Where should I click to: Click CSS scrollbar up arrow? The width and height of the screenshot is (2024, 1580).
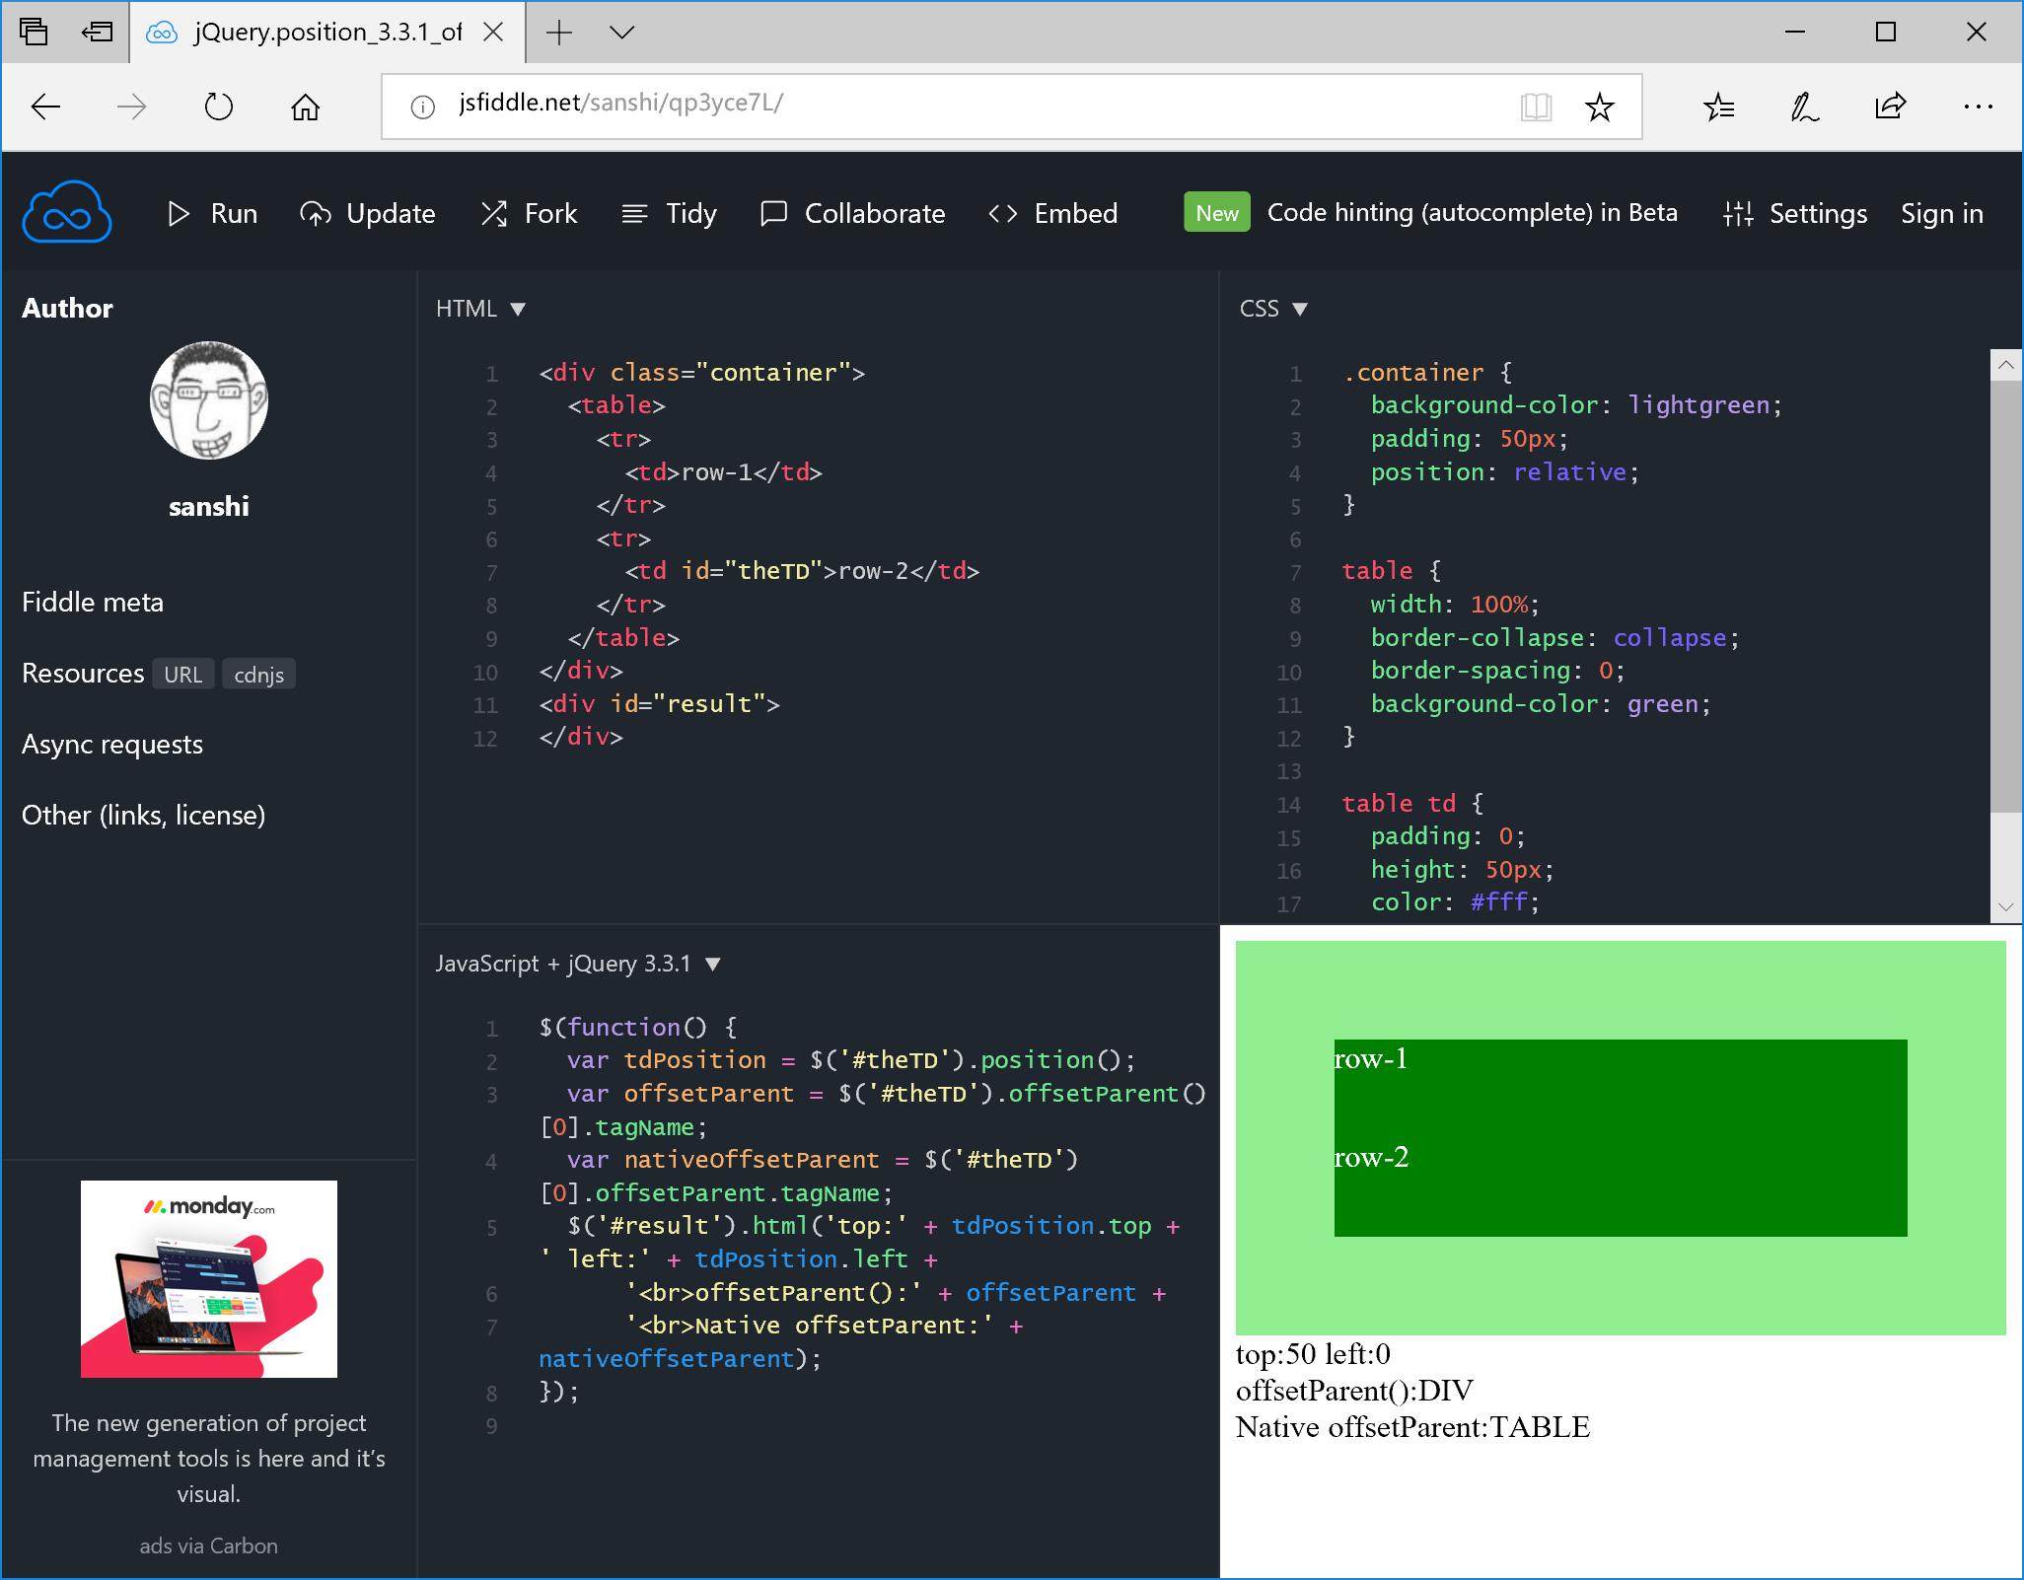pyautogui.click(x=2005, y=365)
